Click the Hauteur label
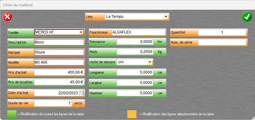Image resolution: width=255 pixels, height=120 pixels. pyautogui.click(x=96, y=93)
